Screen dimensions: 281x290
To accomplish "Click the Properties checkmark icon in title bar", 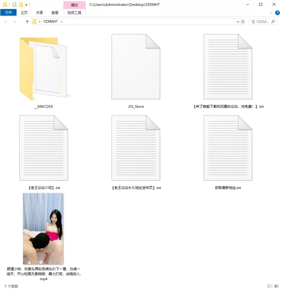I will click(x=14, y=5).
